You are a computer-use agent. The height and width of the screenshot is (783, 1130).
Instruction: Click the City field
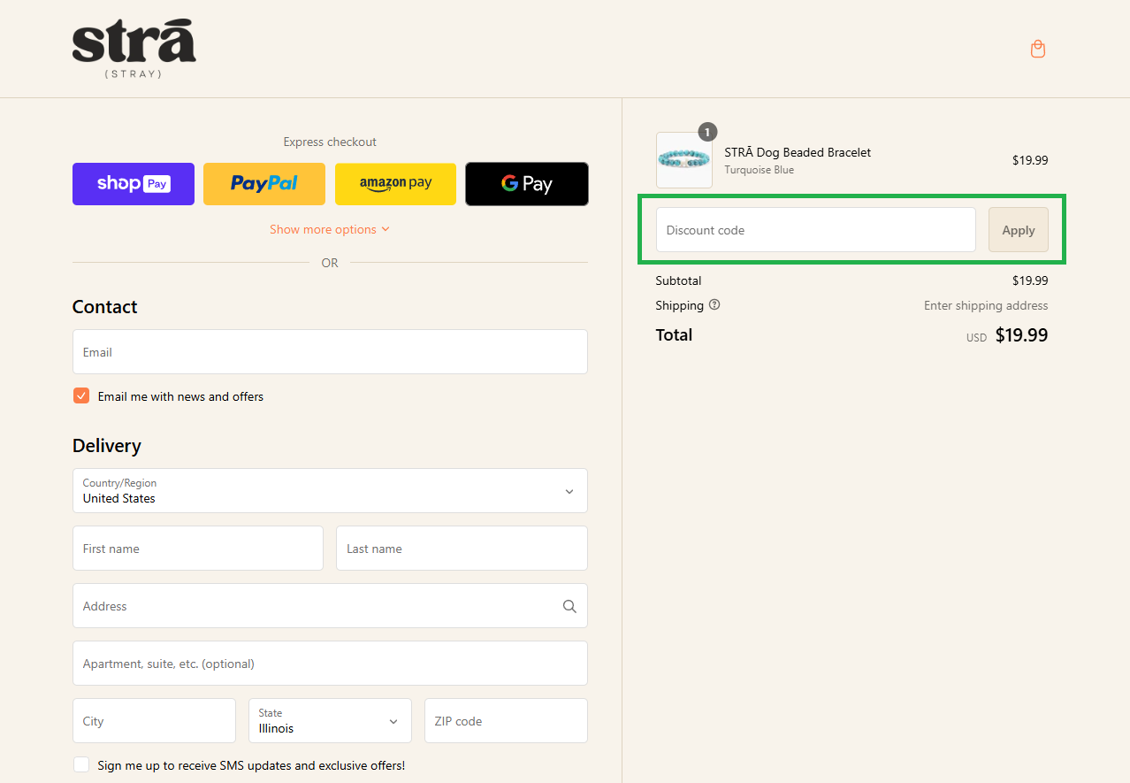click(x=154, y=721)
